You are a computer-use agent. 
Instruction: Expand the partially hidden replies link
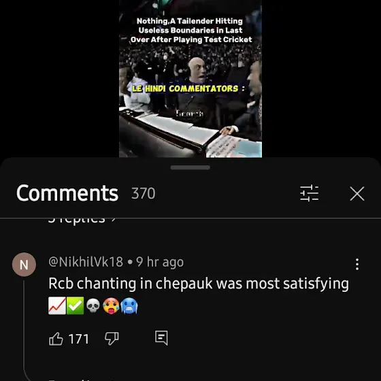pyautogui.click(x=82, y=220)
